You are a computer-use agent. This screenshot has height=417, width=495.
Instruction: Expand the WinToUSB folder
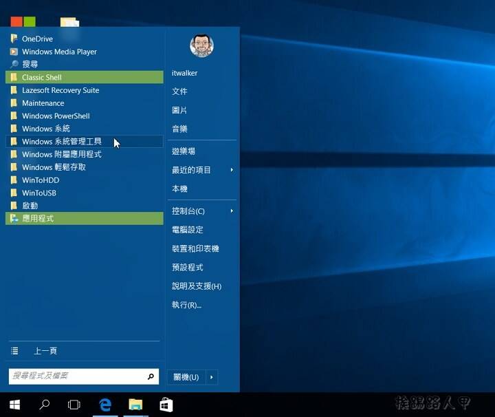[85, 193]
